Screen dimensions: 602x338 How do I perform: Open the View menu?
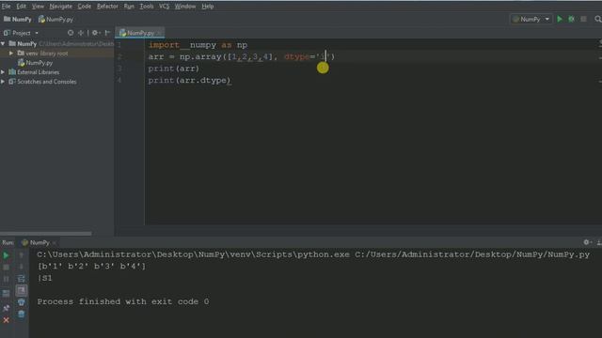tap(38, 7)
